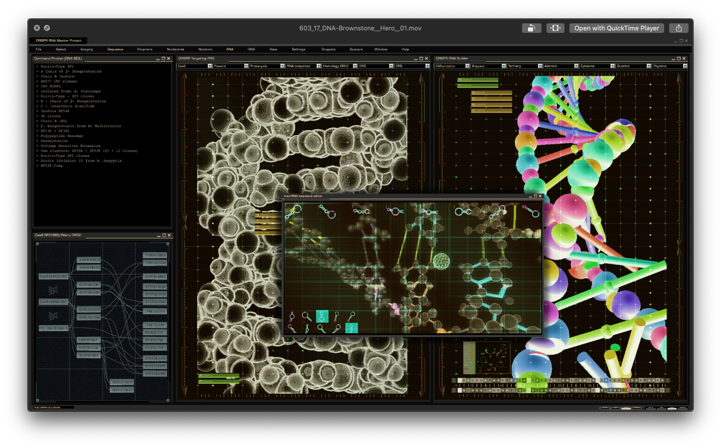Viewport: 721px width, 448px height.
Task: Open the Prokaryotic dropdown
Action: coord(267,66)
